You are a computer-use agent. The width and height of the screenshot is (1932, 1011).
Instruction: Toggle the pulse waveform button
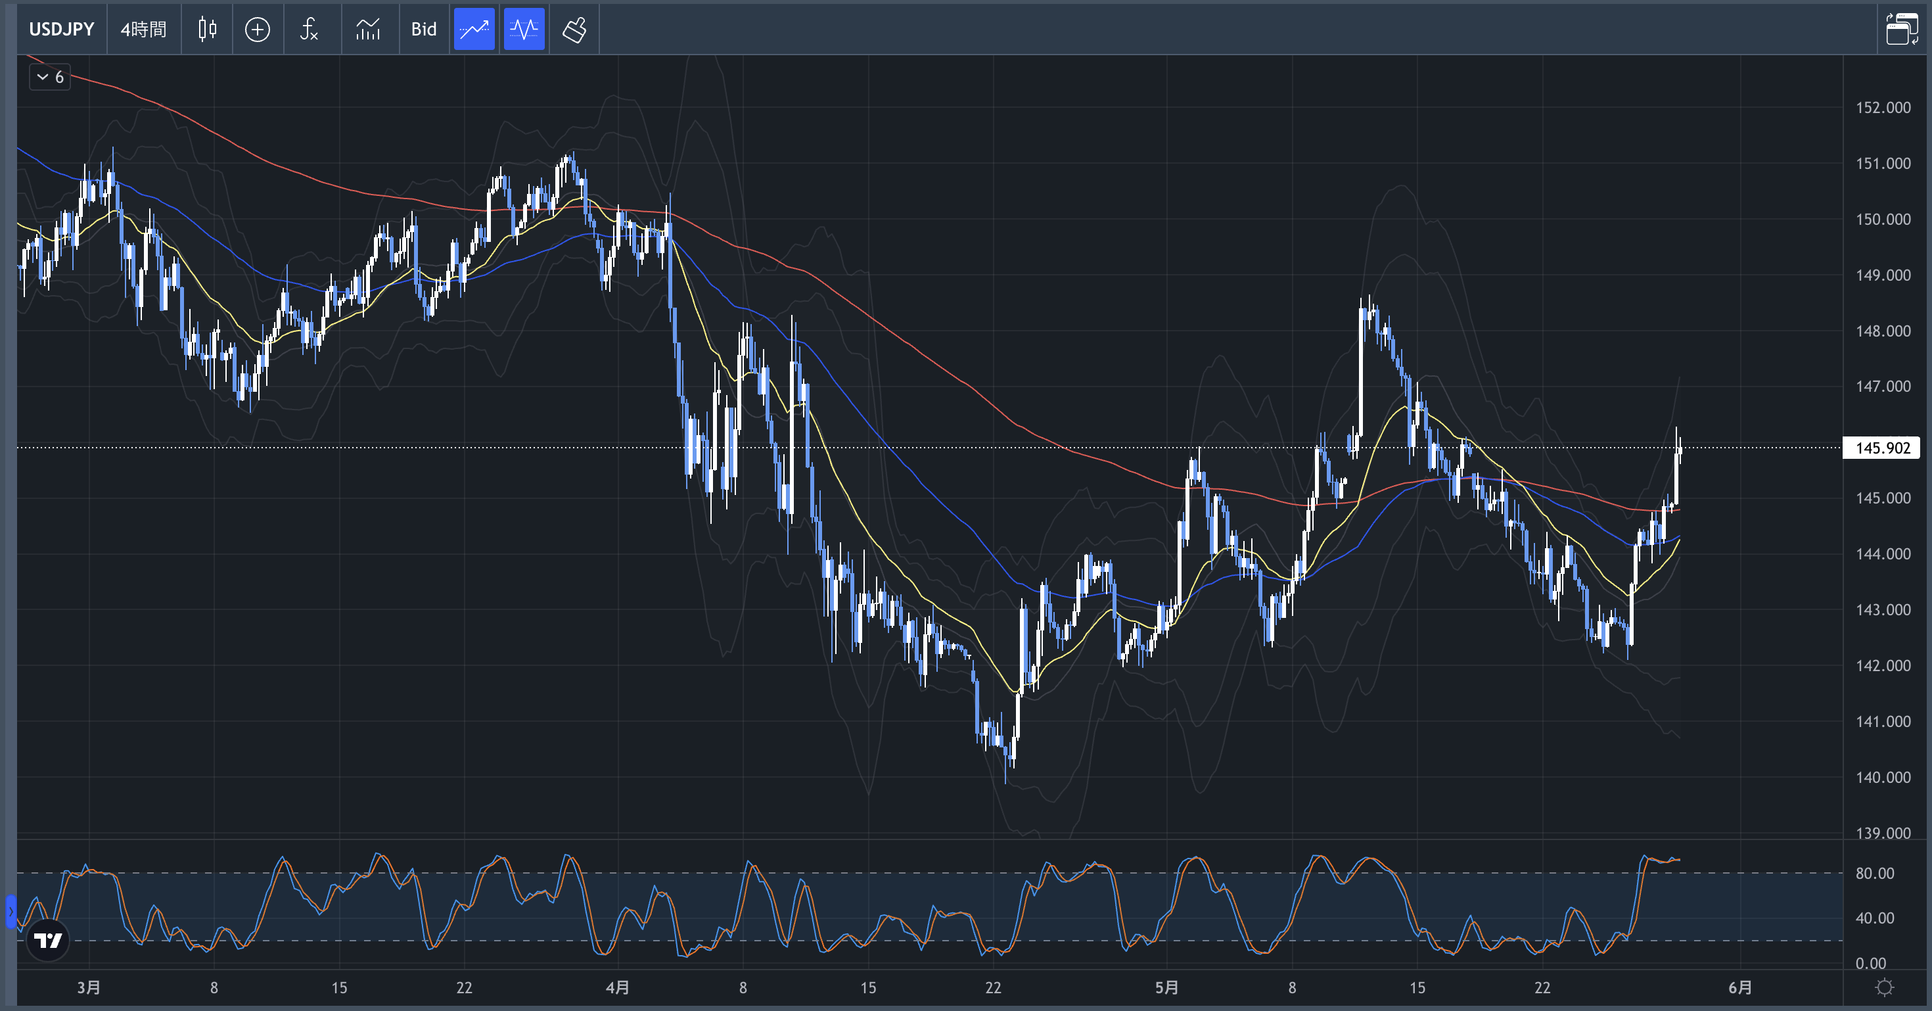[x=524, y=29]
